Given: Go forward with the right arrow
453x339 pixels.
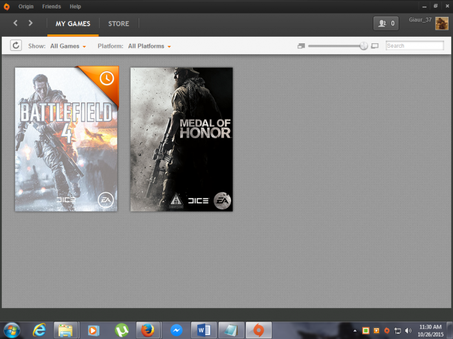Looking at the screenshot, I should click(x=30, y=23).
